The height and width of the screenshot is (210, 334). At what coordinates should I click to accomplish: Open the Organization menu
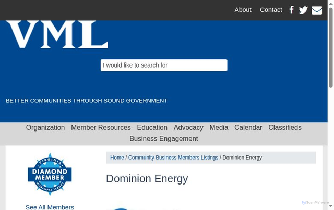[x=45, y=127]
